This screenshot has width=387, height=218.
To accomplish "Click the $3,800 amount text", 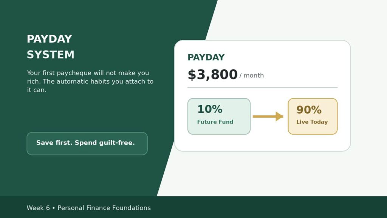I will [x=212, y=75].
